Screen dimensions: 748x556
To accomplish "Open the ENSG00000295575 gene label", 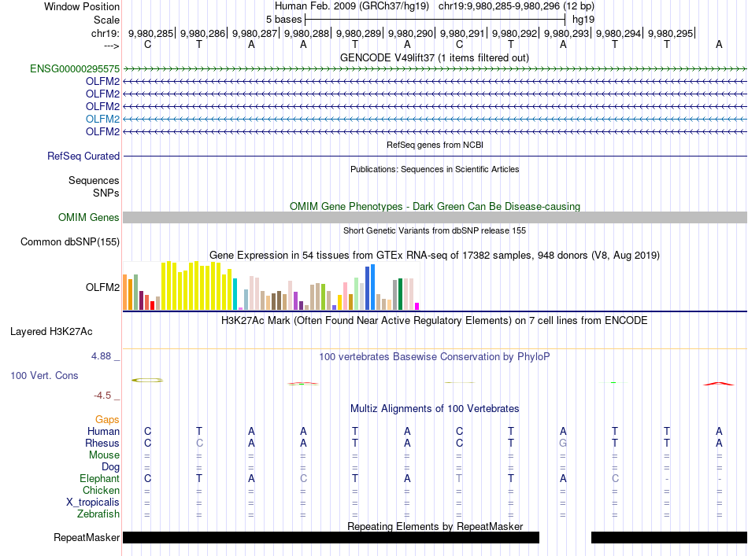I will click(x=75, y=68).
